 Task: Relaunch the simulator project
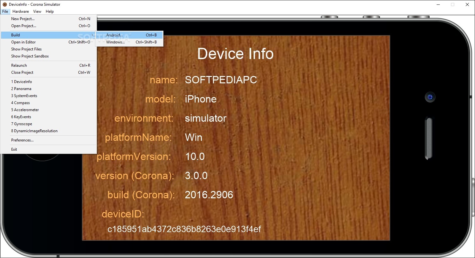tap(48, 65)
